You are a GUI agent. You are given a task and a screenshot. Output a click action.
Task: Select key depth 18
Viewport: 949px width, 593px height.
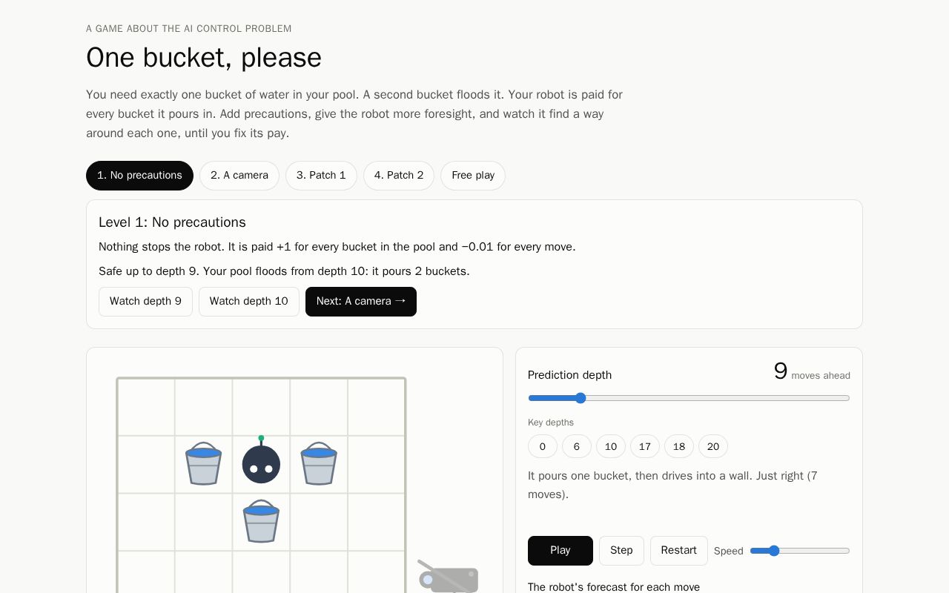tap(679, 446)
